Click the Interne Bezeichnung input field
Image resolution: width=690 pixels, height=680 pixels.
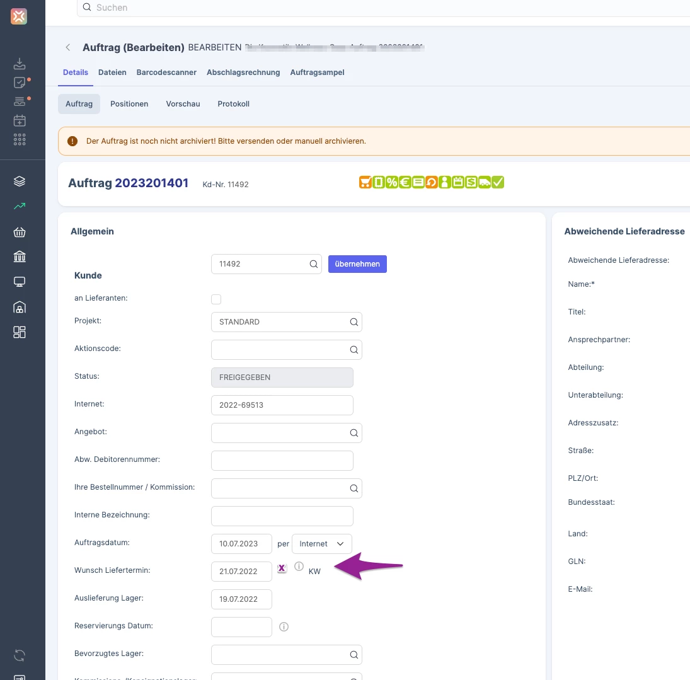pyautogui.click(x=282, y=516)
